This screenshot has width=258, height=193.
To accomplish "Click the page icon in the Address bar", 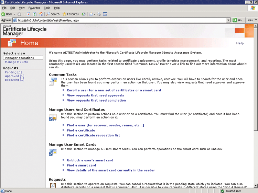I will click(15, 20).
